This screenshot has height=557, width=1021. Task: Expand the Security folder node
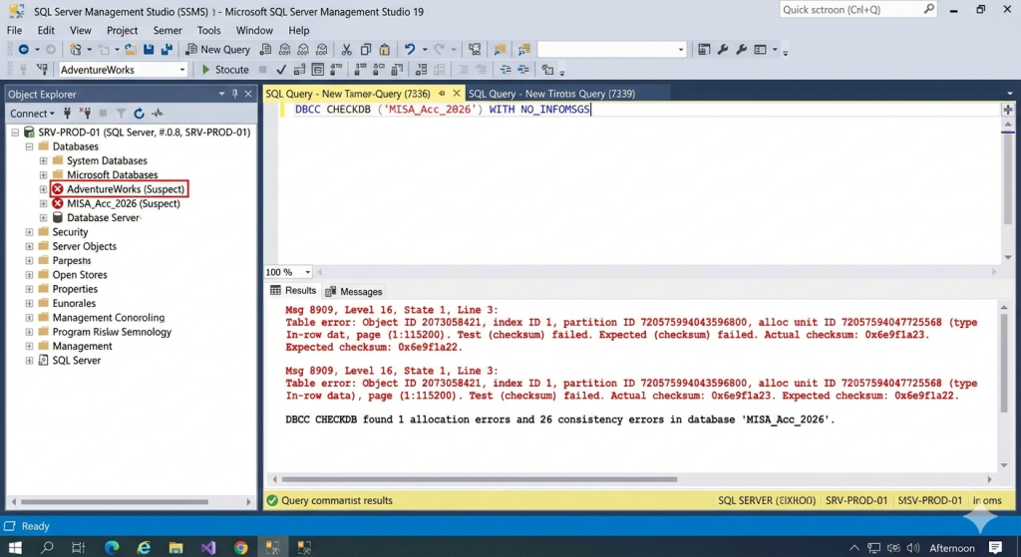[x=29, y=232]
